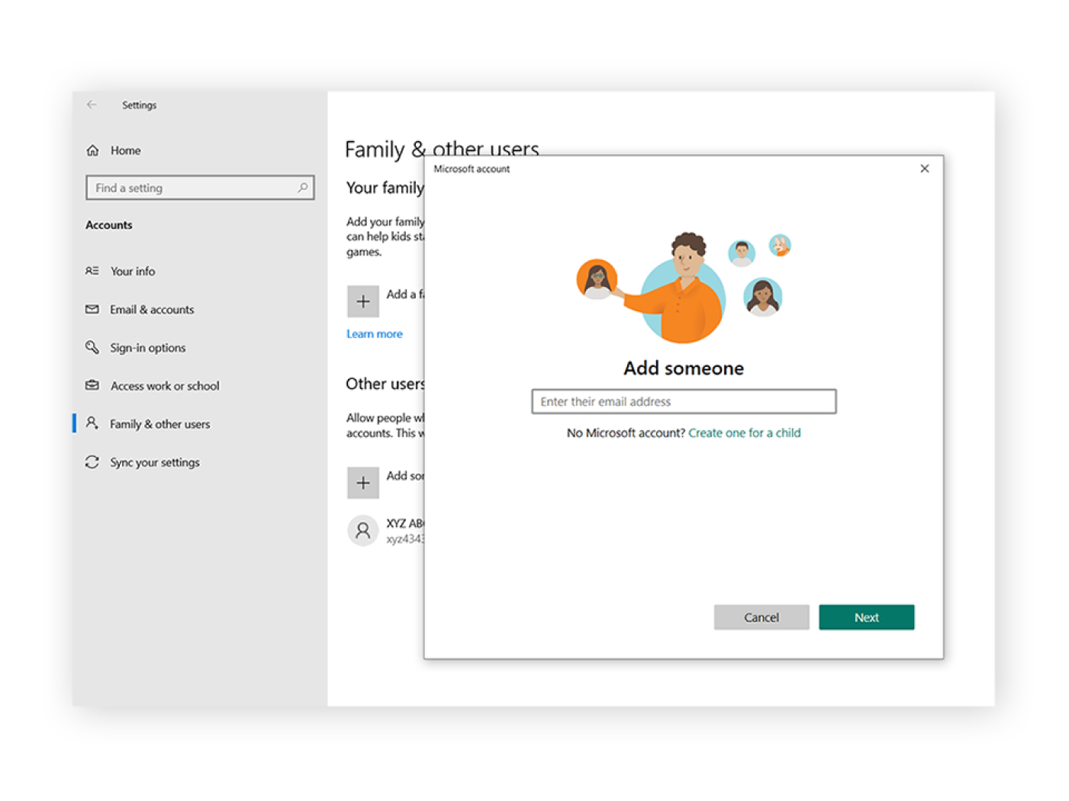The width and height of the screenshot is (1069, 801).
Task: Click the Add someone plus button under Other users
Action: click(x=363, y=483)
